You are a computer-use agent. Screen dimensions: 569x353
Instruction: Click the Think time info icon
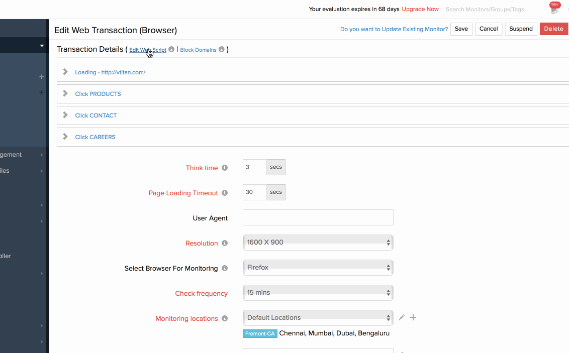[225, 168]
